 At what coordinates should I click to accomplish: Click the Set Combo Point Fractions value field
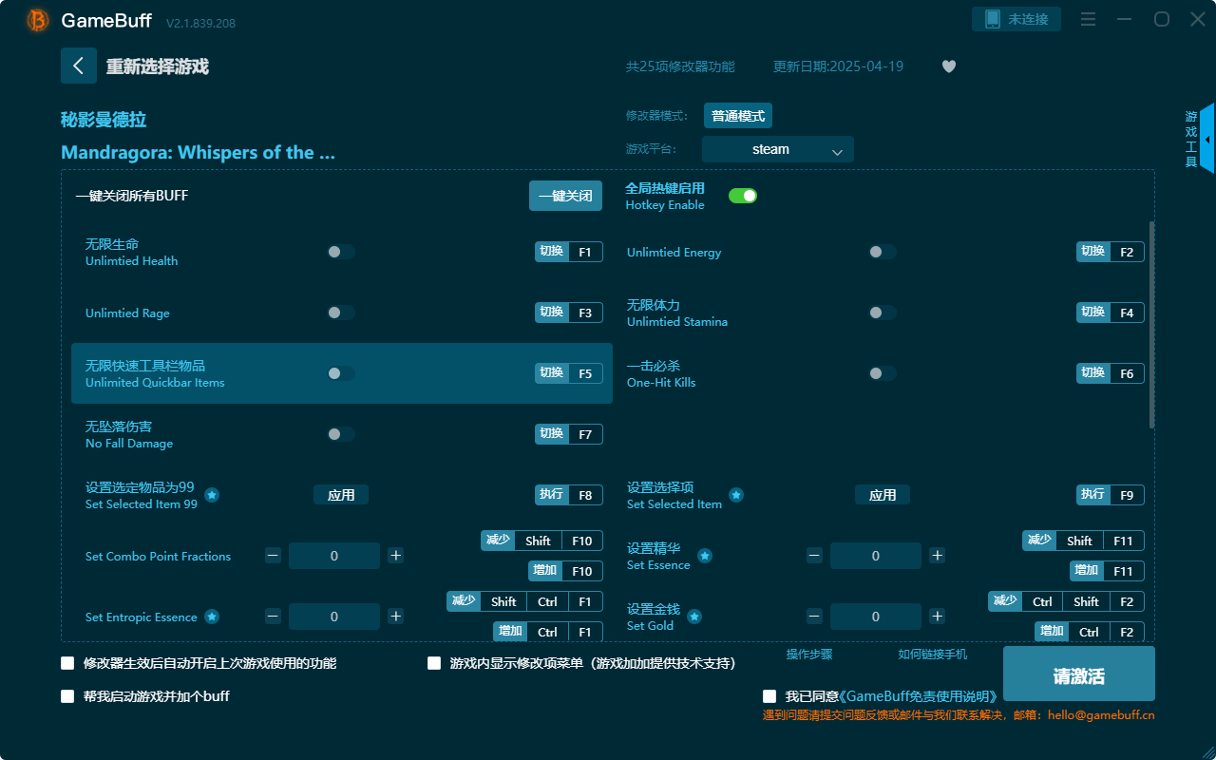click(x=333, y=556)
